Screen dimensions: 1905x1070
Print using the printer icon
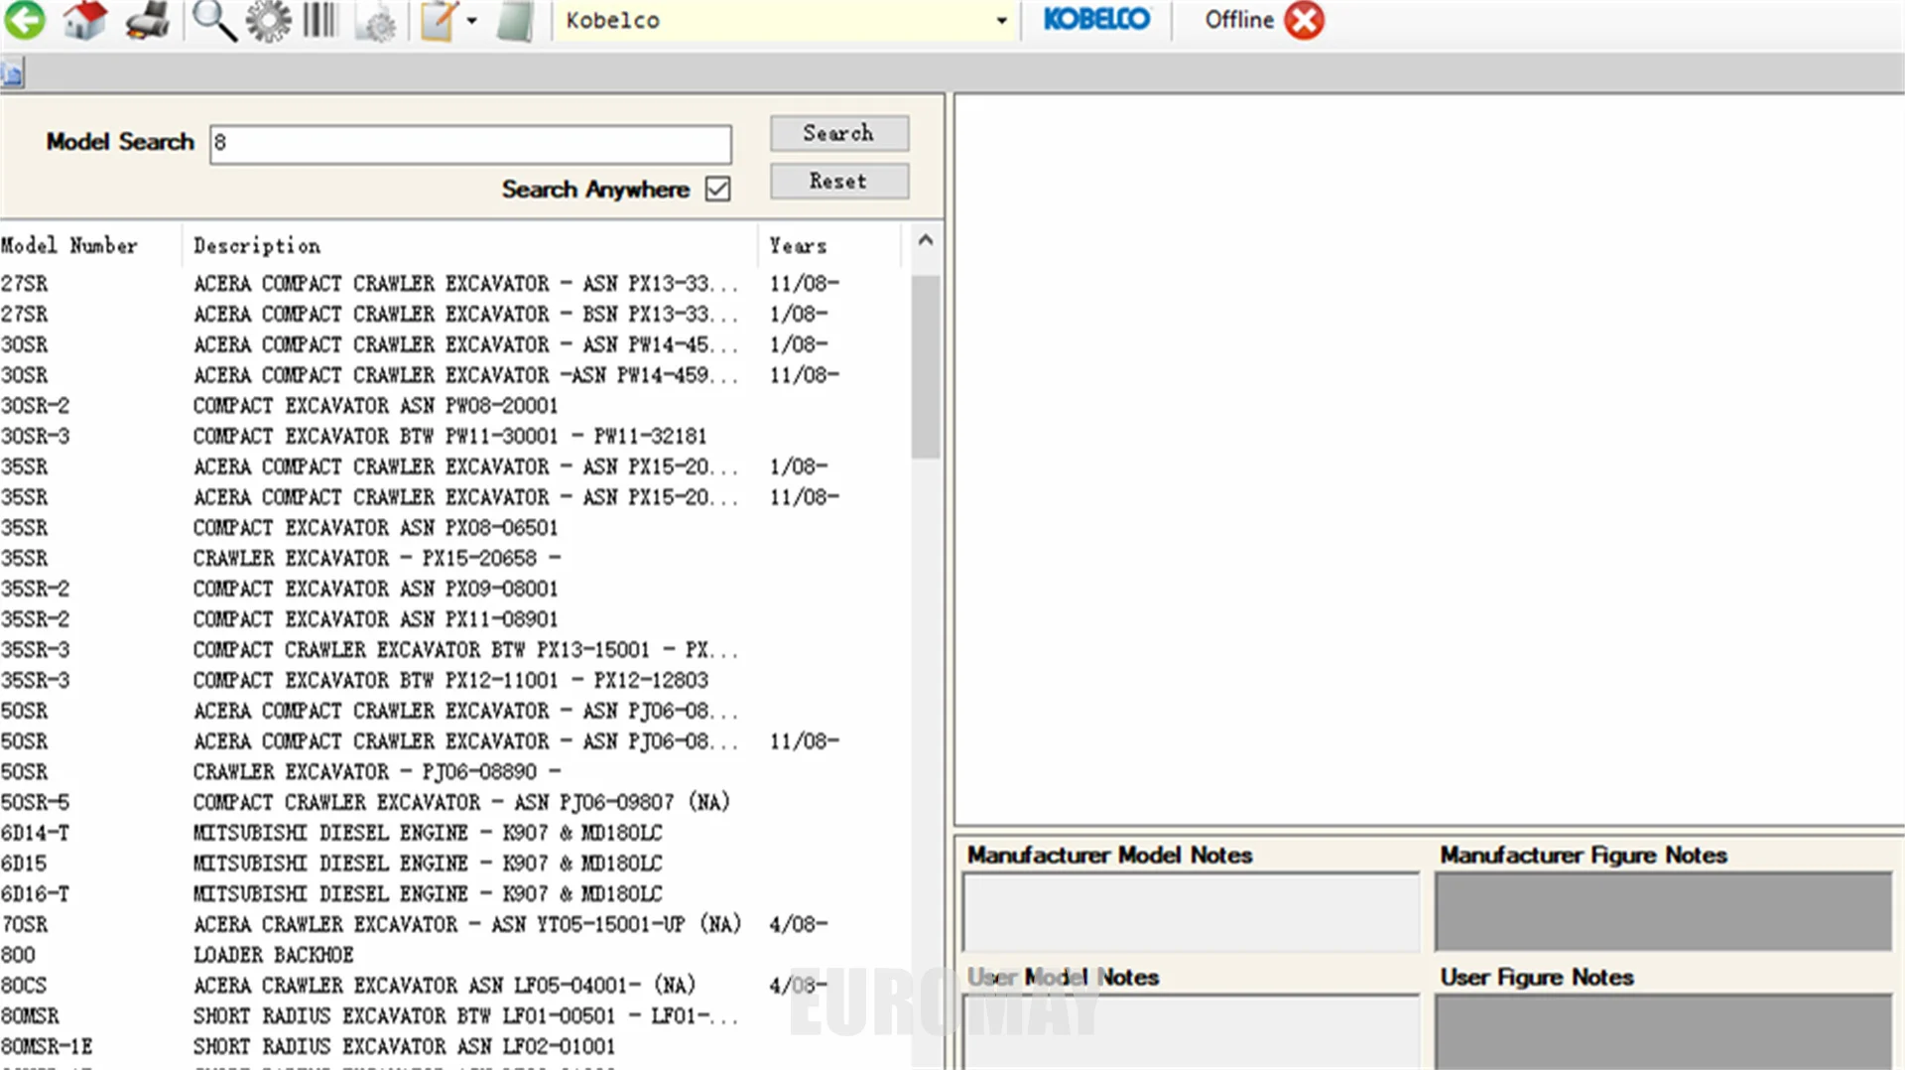pyautogui.click(x=148, y=20)
